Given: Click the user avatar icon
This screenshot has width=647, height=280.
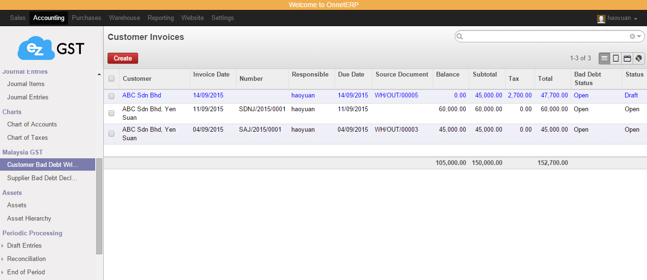Looking at the screenshot, I should (x=600, y=18).
